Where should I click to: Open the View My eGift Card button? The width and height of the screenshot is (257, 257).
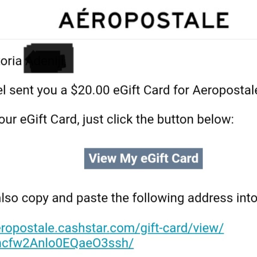(143, 158)
